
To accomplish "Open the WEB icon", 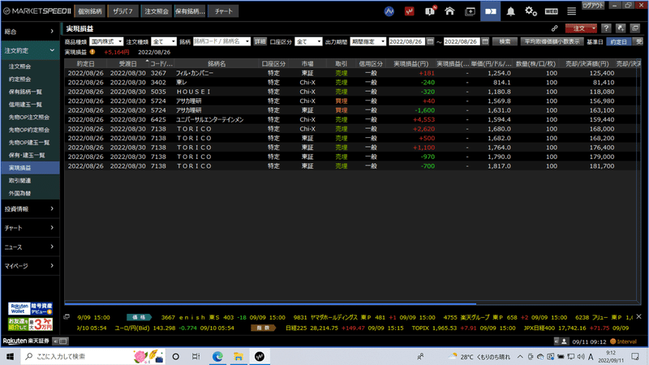I will pyautogui.click(x=551, y=11).
